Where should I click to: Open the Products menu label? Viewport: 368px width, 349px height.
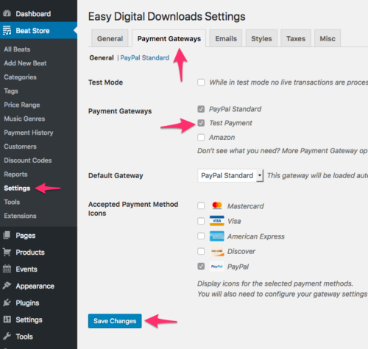(30, 253)
